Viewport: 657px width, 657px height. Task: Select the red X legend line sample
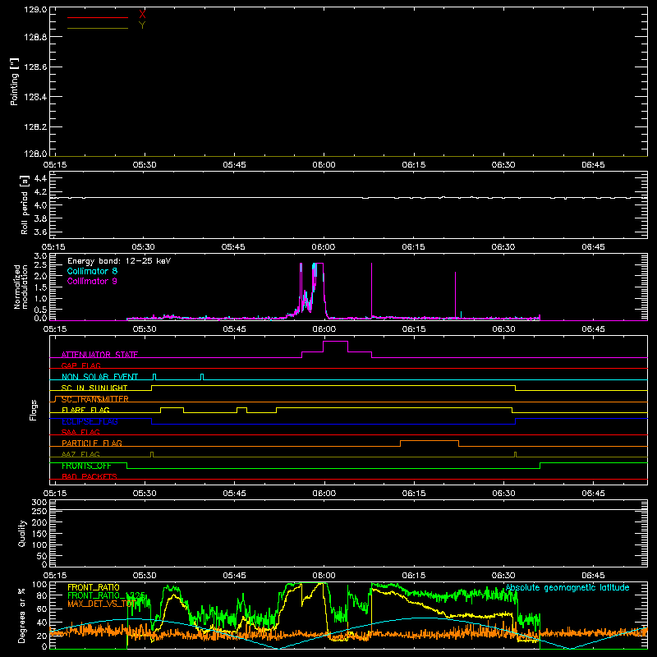[98, 17]
